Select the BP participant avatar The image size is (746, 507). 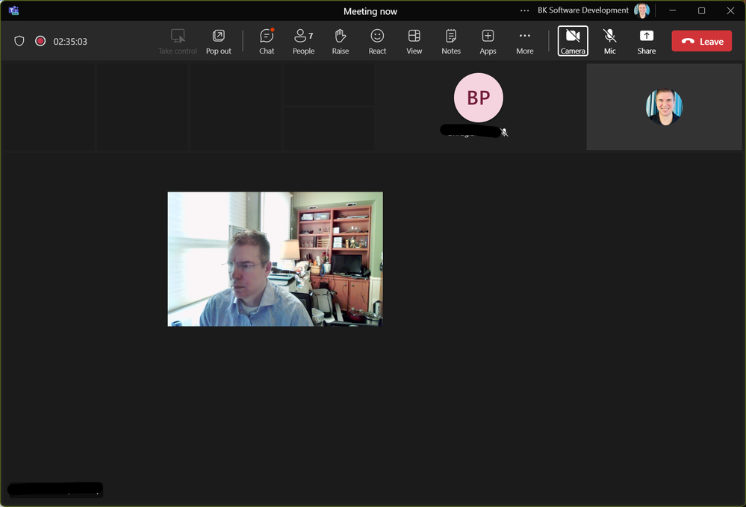pyautogui.click(x=478, y=98)
